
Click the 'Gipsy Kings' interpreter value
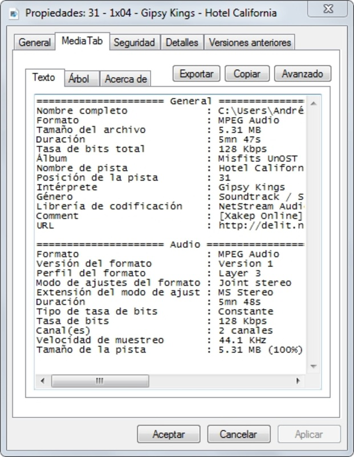(x=251, y=187)
